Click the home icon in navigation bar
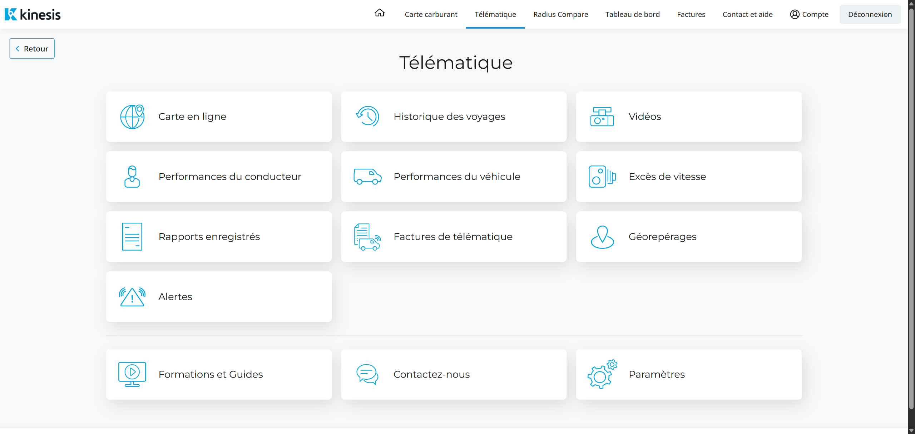915x434 pixels. point(380,13)
